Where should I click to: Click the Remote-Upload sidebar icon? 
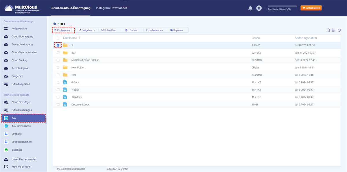pos(6,68)
